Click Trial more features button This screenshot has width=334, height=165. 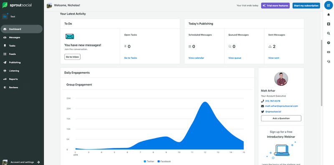276,5
